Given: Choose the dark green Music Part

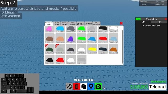Looking at the screenshot, I should 50,49.
